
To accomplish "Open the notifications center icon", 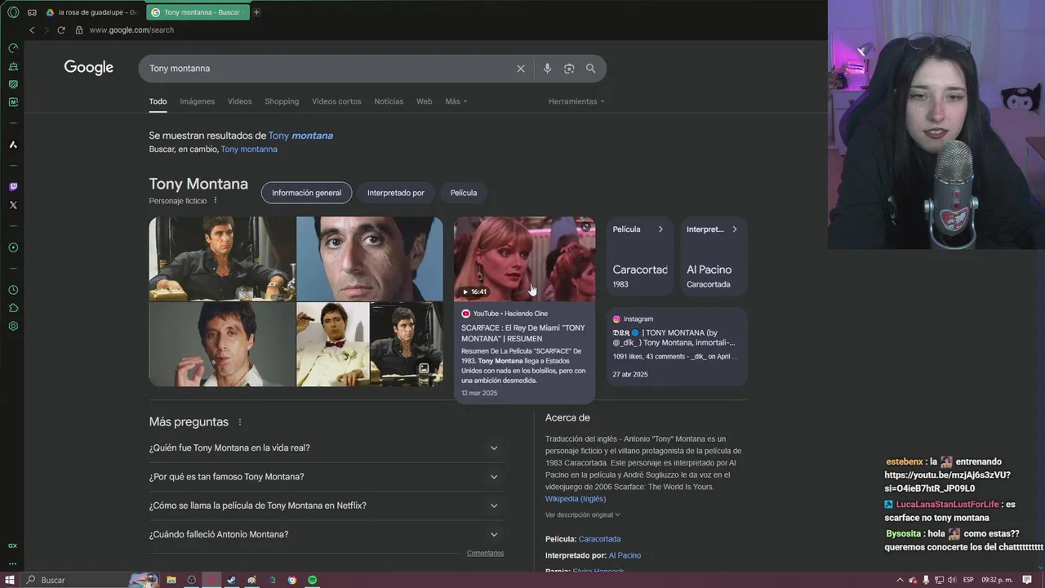I will pos(1027,580).
